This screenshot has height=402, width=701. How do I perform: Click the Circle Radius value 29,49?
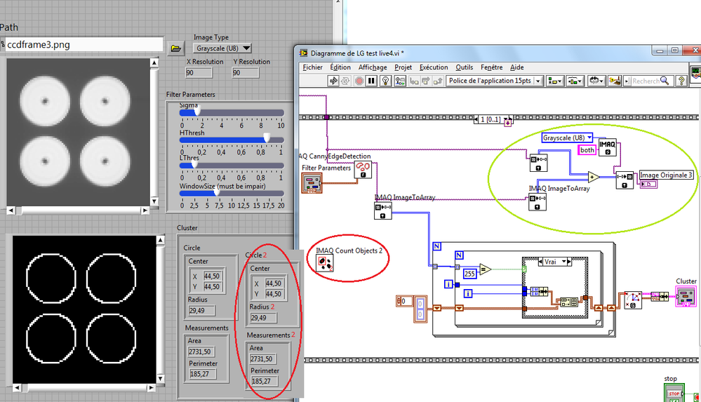[201, 310]
